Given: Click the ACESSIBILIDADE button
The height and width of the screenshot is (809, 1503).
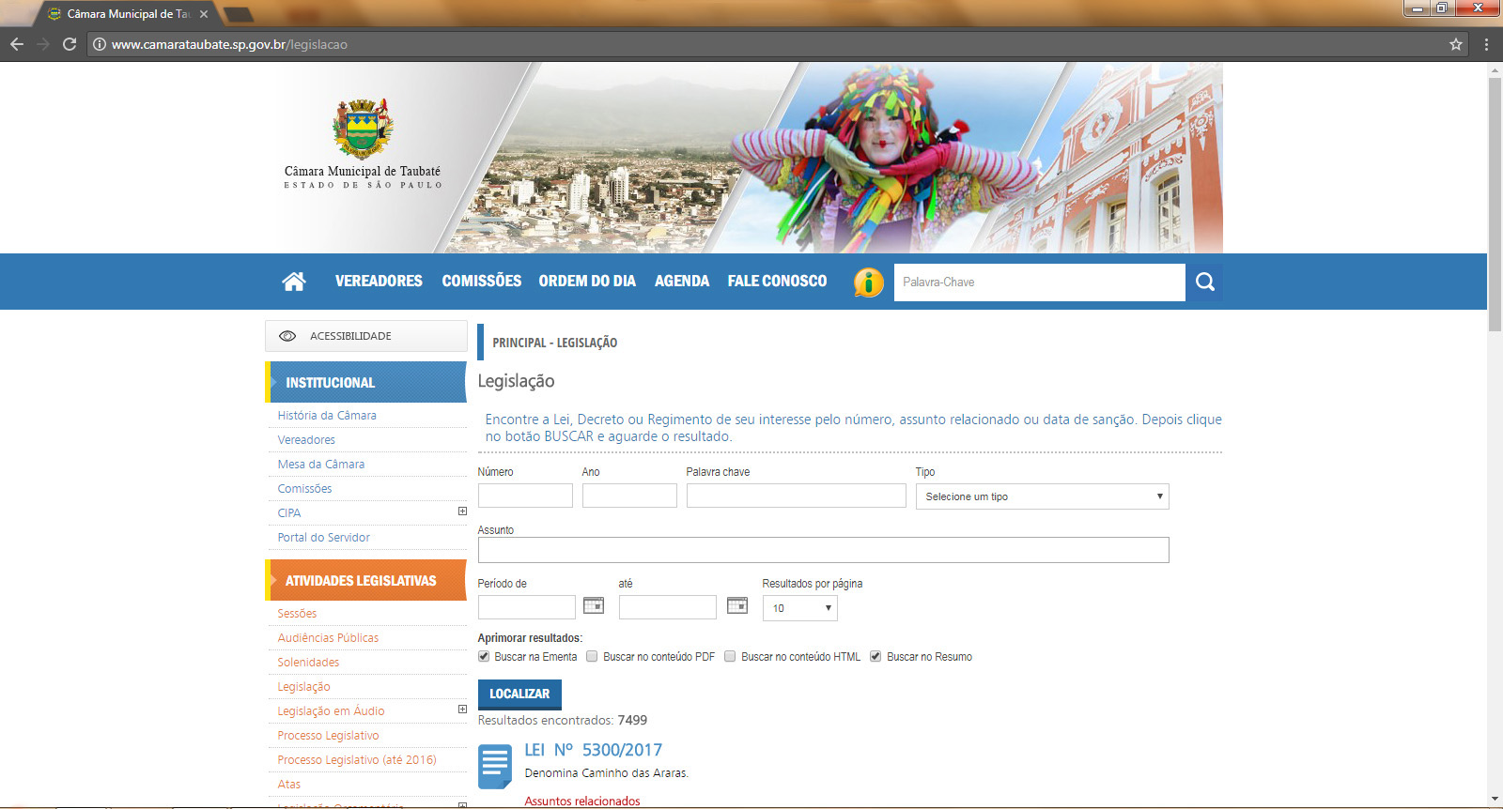Looking at the screenshot, I should pyautogui.click(x=366, y=336).
